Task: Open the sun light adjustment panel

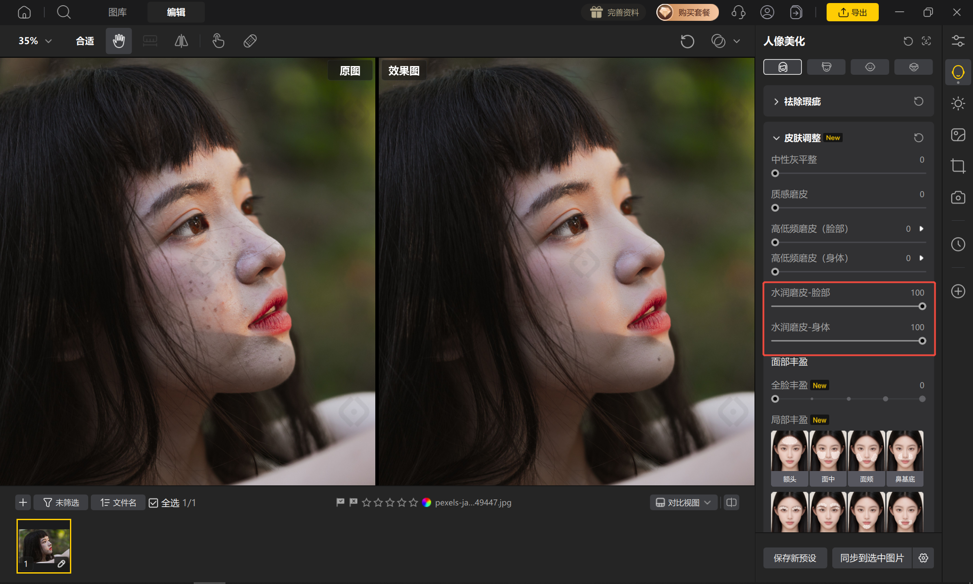Action: click(958, 103)
